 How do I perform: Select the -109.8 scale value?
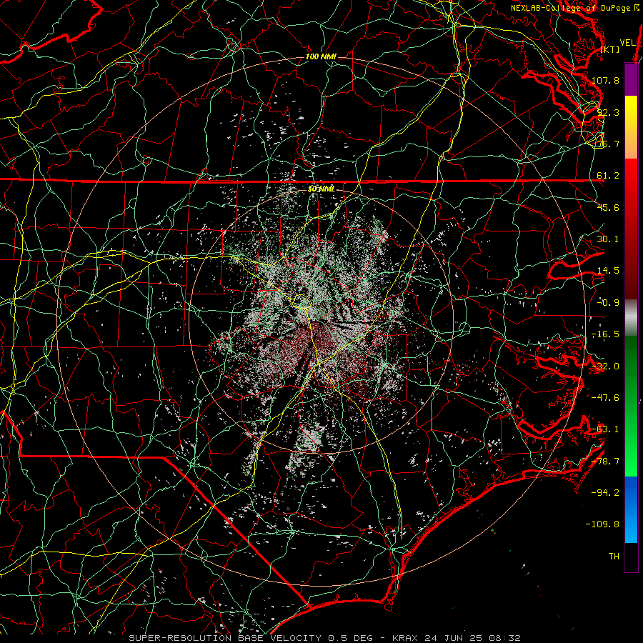(602, 524)
